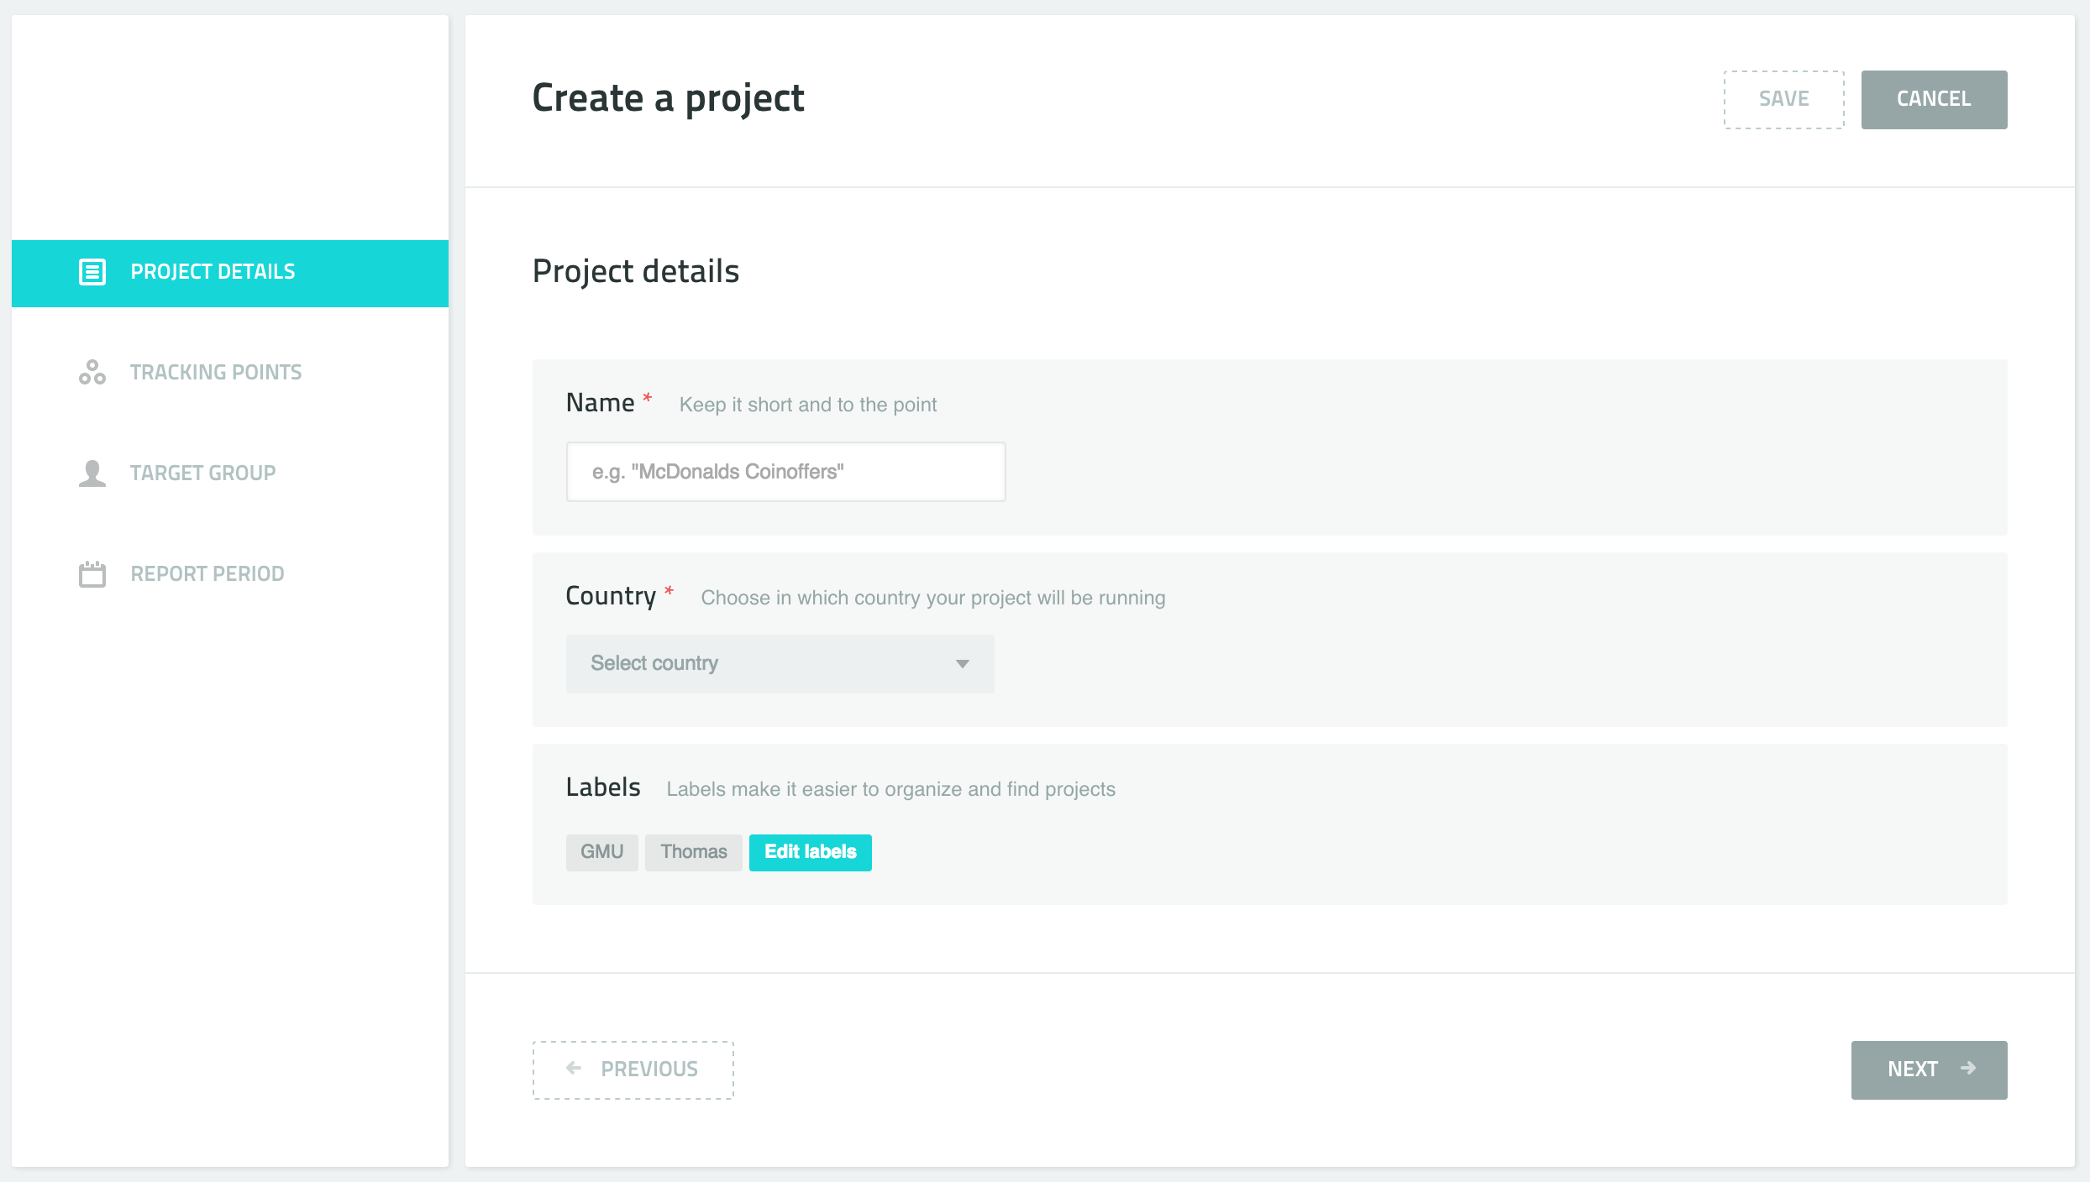Click the Labels field label
Screen dimensions: 2090x1182
pyautogui.click(x=603, y=787)
